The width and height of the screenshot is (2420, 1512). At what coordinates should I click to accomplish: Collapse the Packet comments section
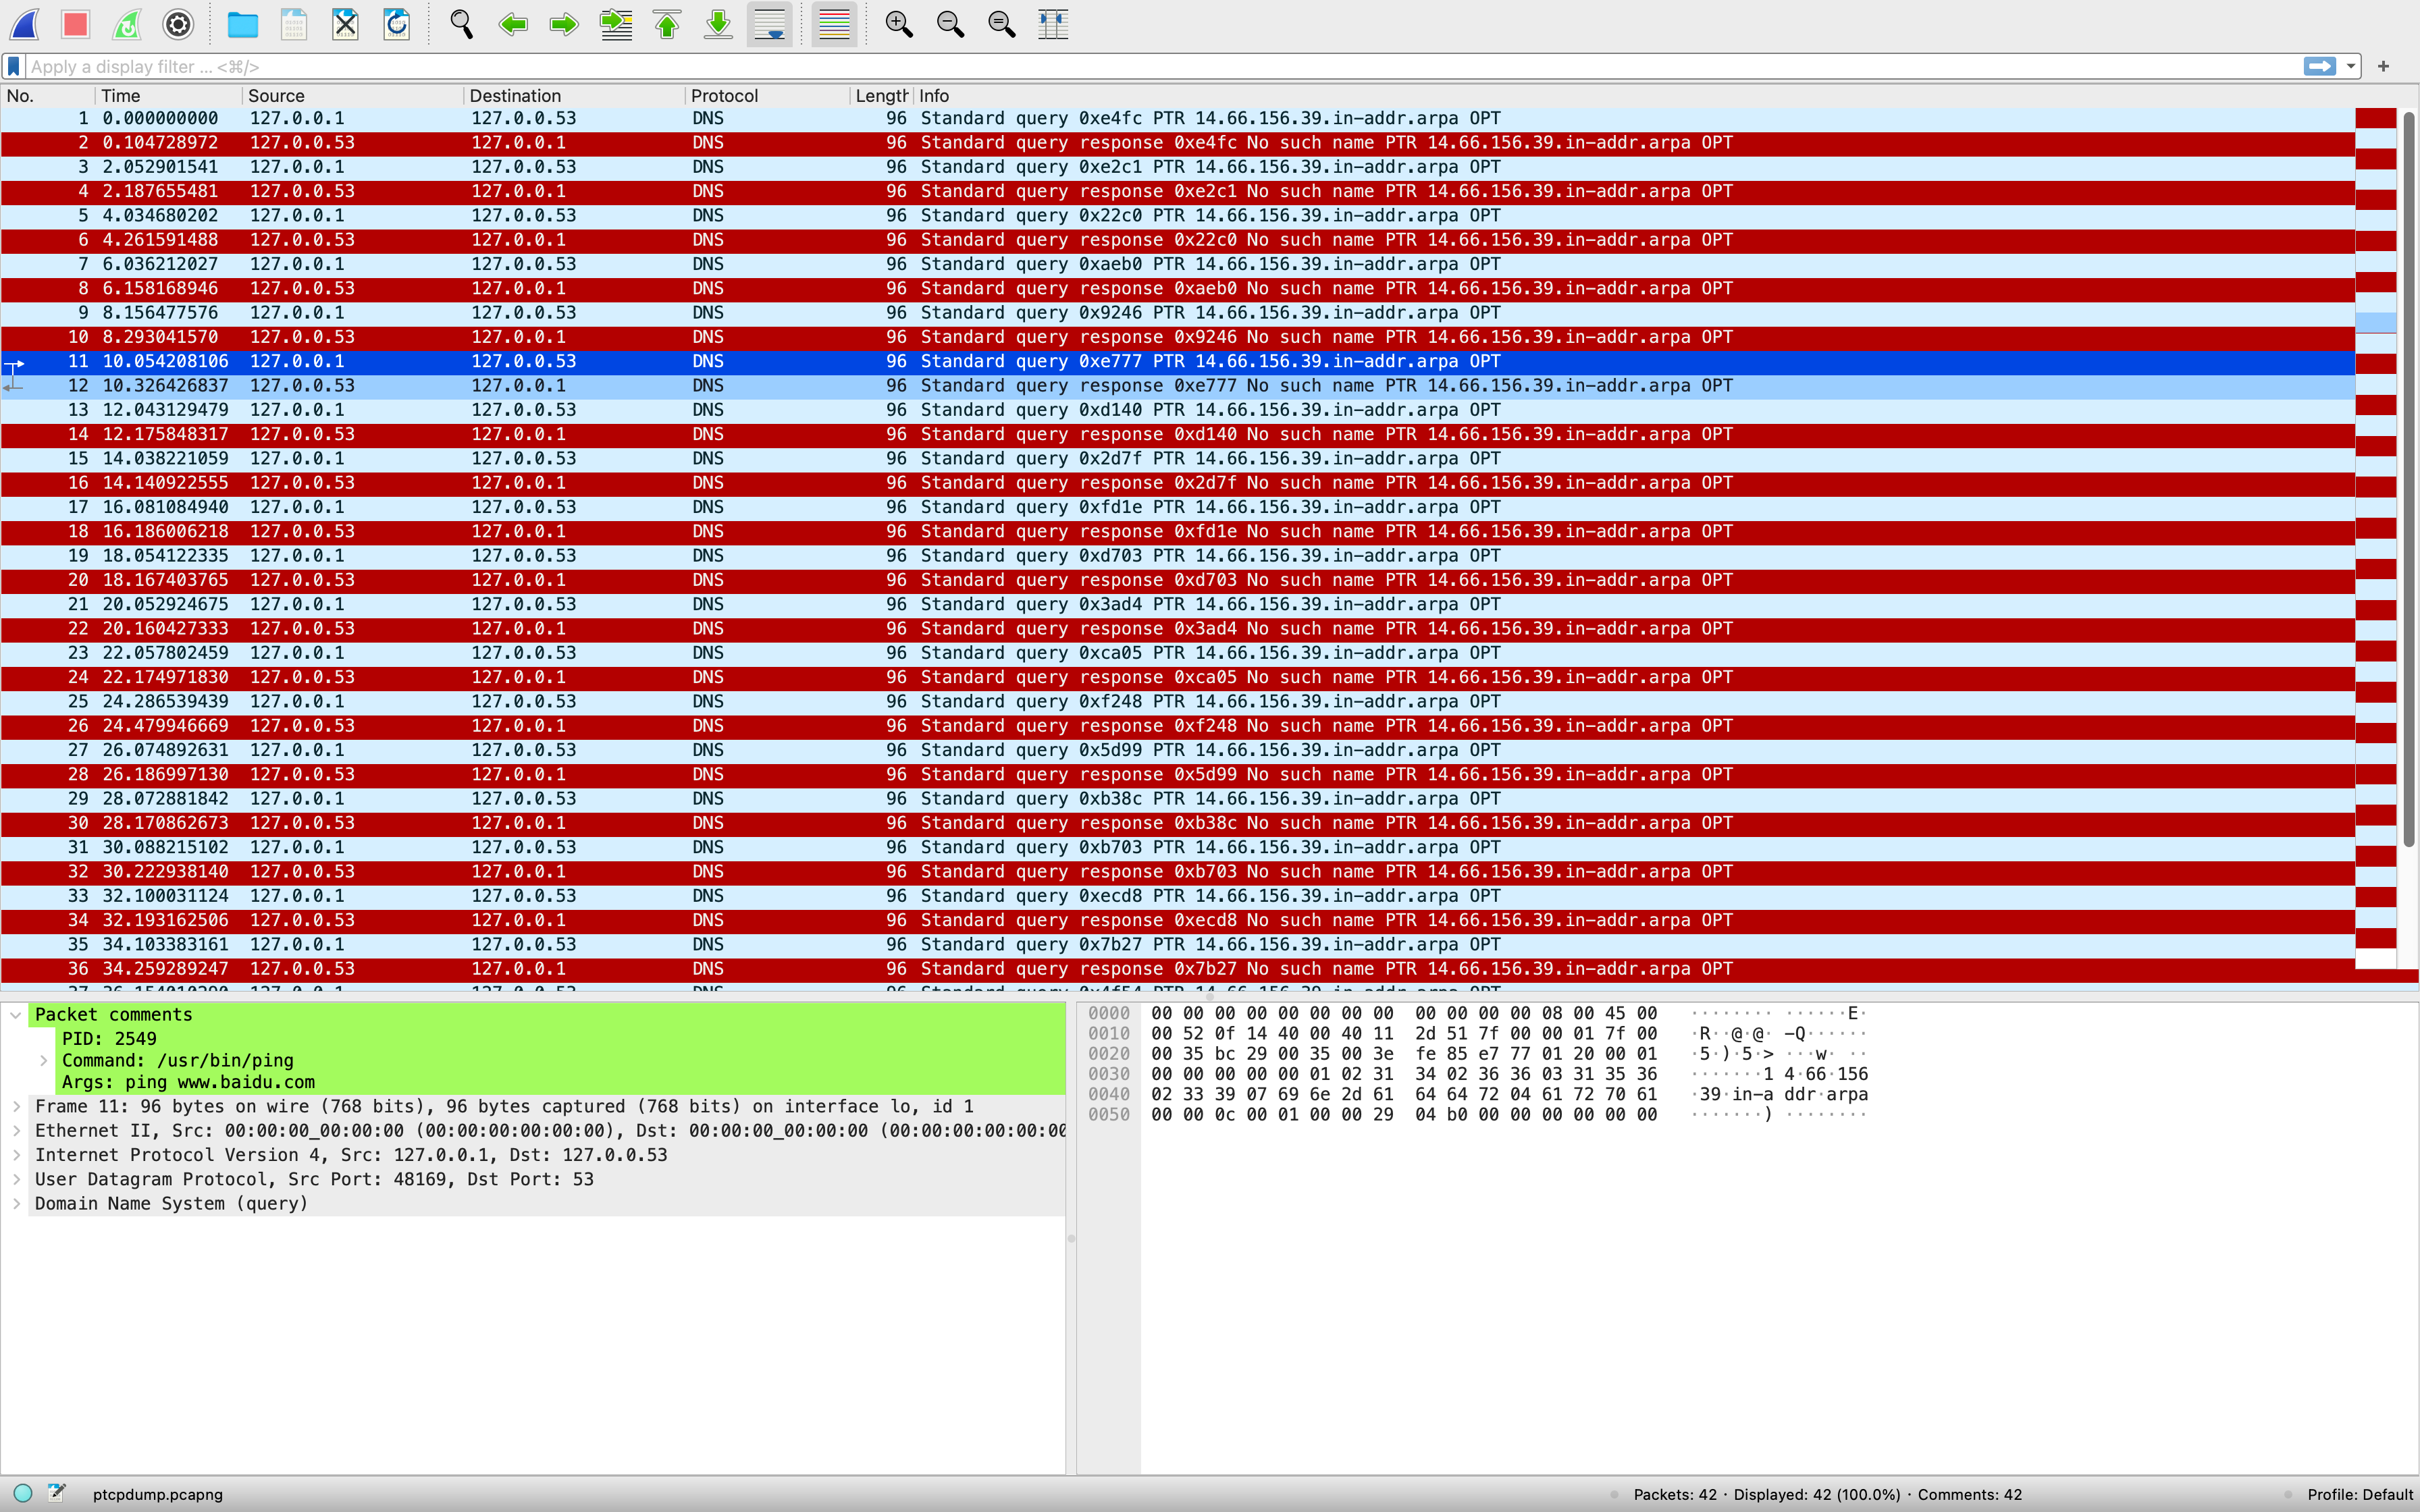point(17,1014)
